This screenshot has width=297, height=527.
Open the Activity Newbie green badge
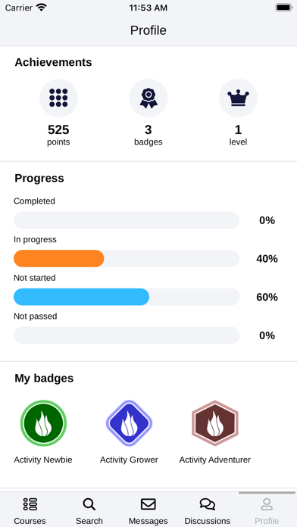point(43,423)
